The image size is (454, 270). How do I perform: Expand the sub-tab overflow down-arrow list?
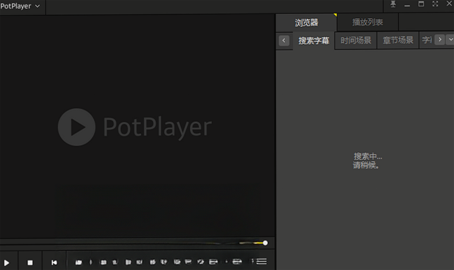point(451,39)
